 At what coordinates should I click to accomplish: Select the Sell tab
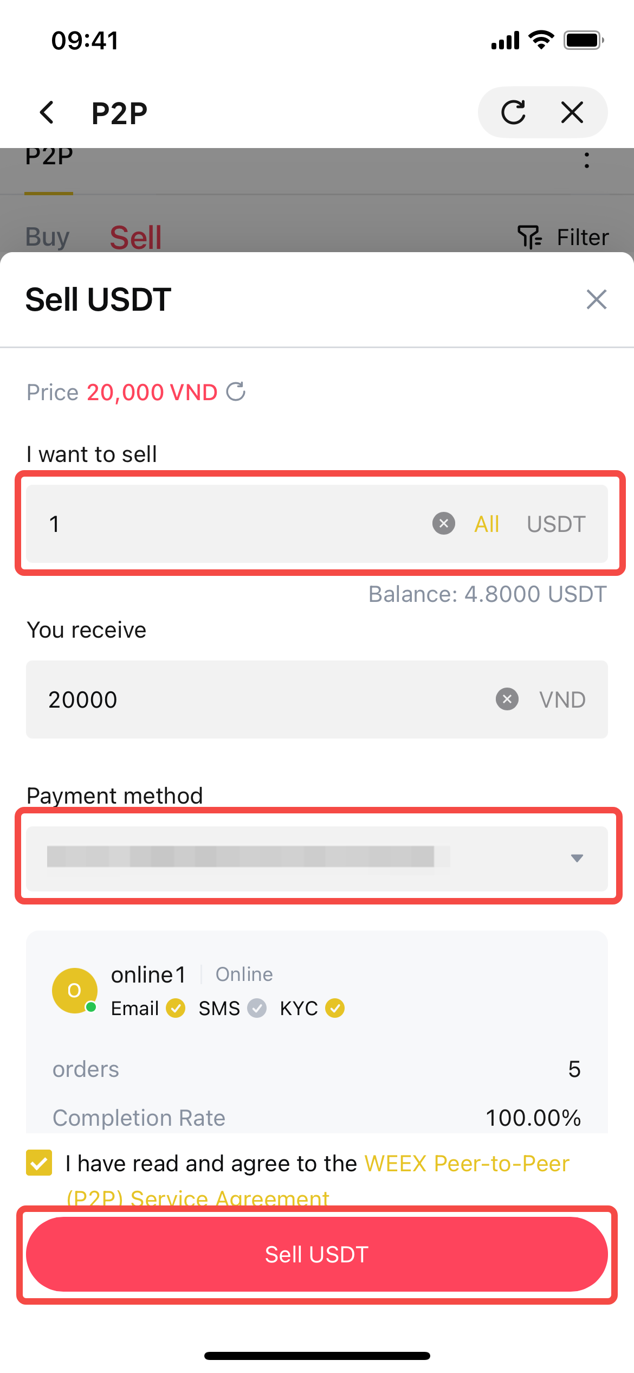(x=135, y=237)
